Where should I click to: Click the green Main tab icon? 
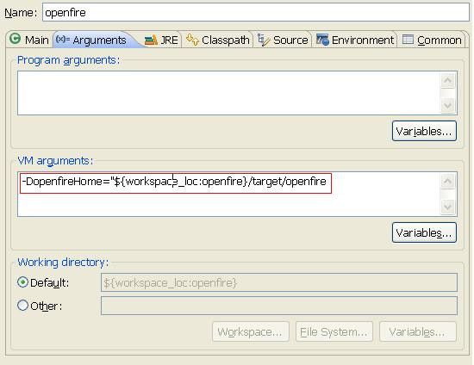click(16, 39)
